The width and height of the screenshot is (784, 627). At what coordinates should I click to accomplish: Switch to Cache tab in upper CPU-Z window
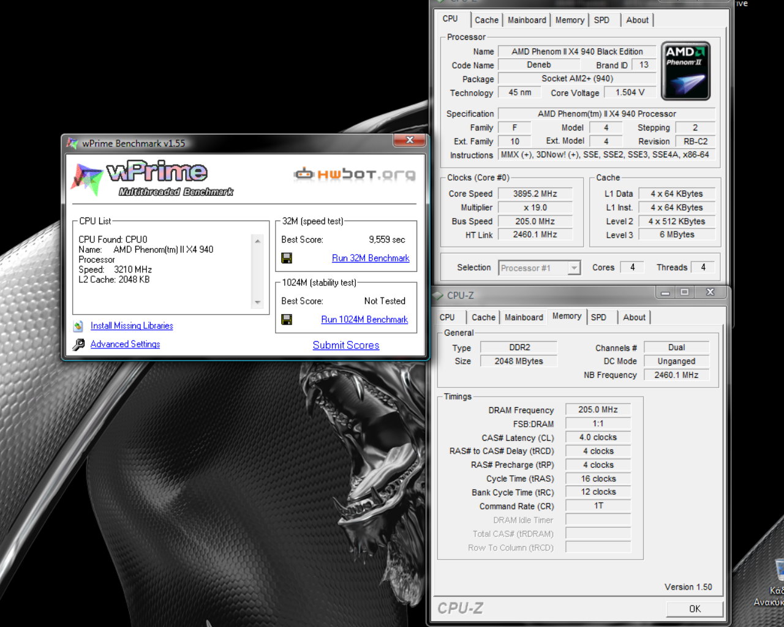pos(486,20)
